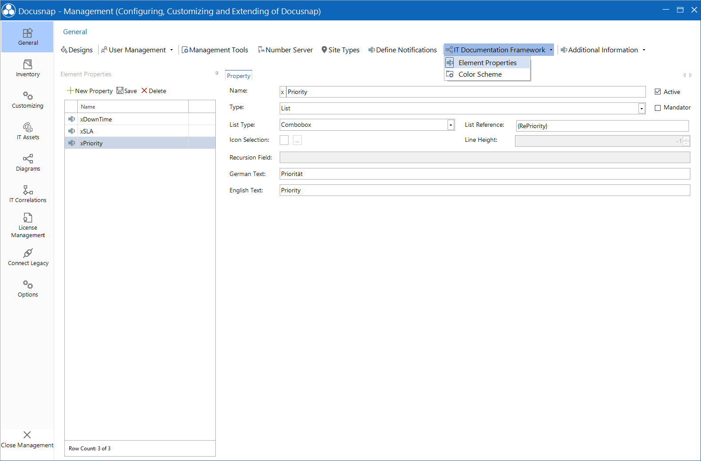Open Site Types from the toolbar
The image size is (701, 461).
pos(341,50)
